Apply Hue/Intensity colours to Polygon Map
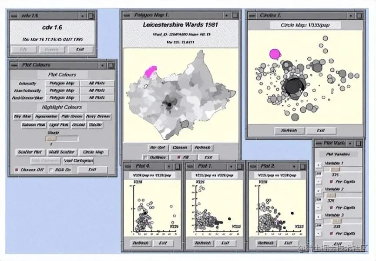This screenshot has height=261, width=376. coord(62,90)
